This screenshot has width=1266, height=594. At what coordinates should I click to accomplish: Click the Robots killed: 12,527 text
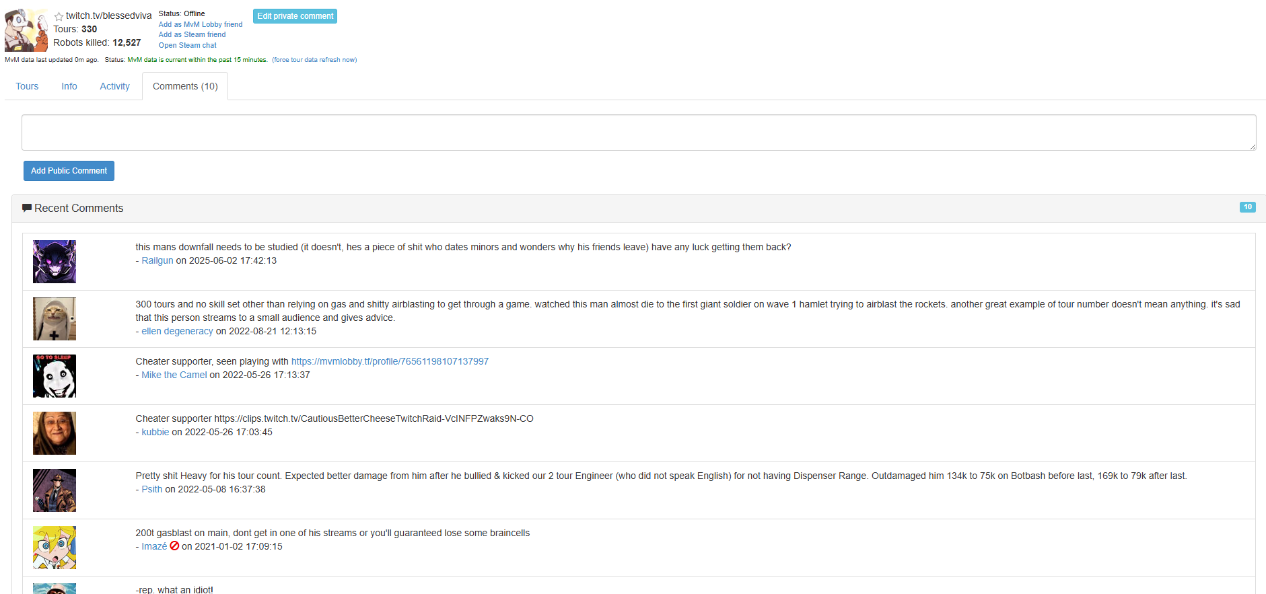pyautogui.click(x=97, y=42)
